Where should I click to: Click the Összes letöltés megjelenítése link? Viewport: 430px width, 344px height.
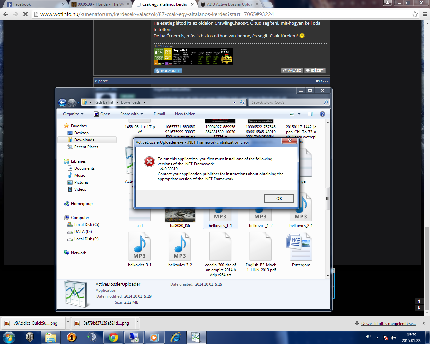pos(388,323)
